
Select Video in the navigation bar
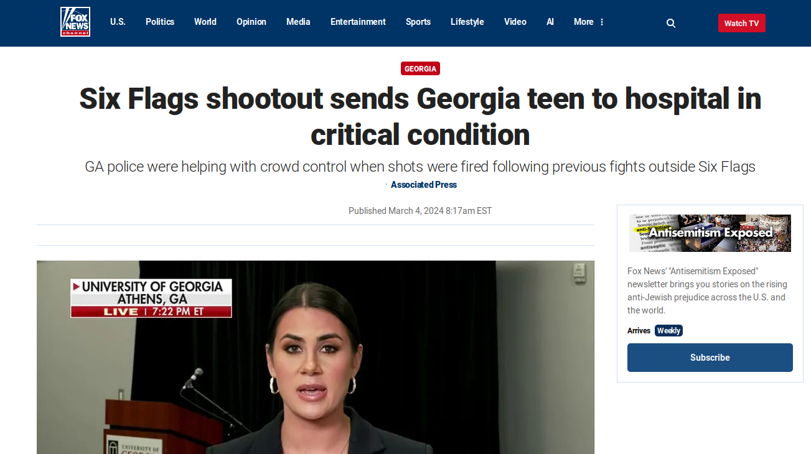click(x=515, y=22)
